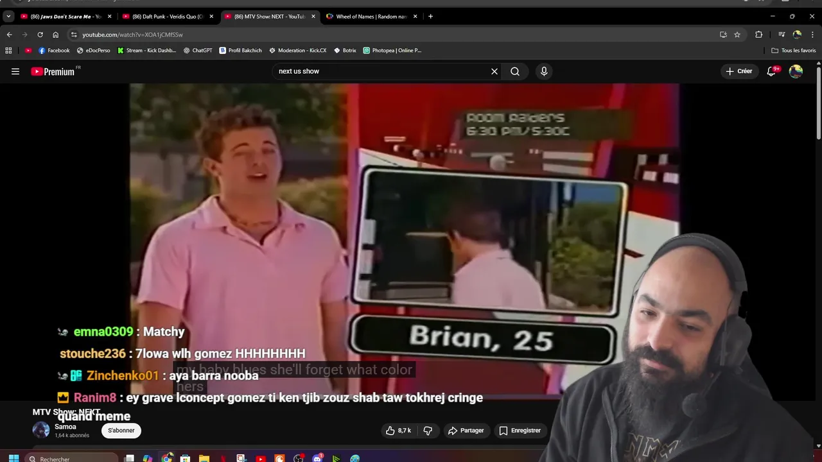Open the Stream - Kick Dashboard bookmark
822x462 pixels.
pyautogui.click(x=146, y=50)
